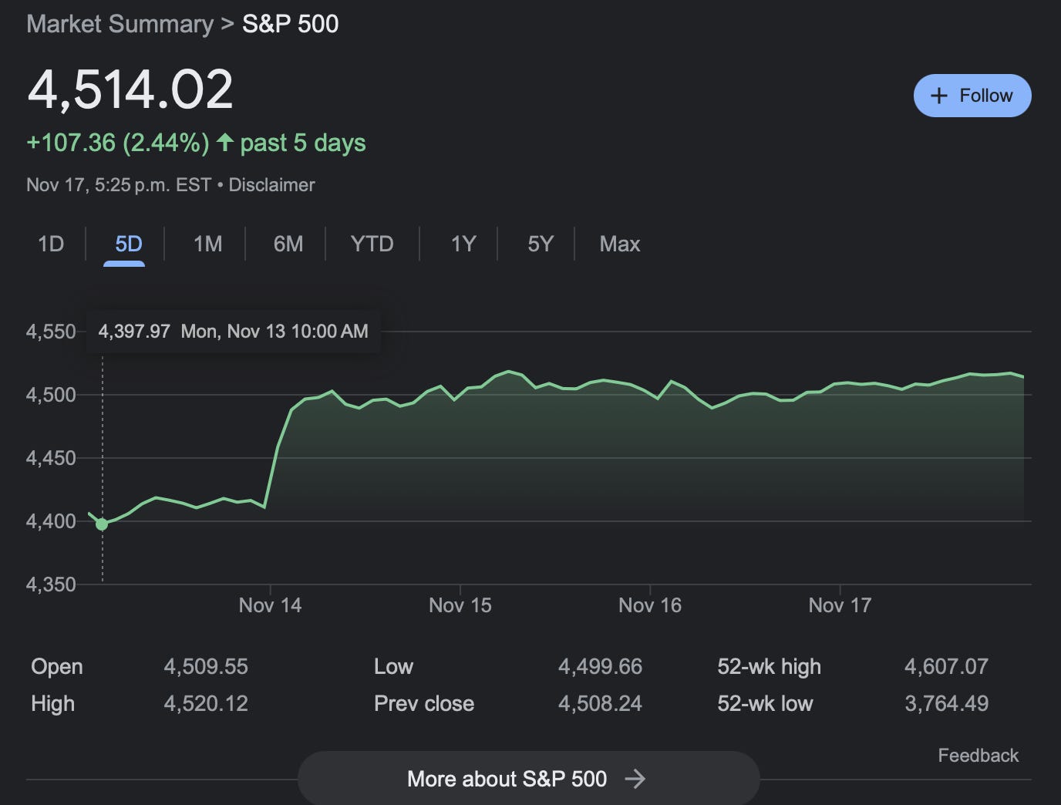Click the 4,350 y-axis label
The width and height of the screenshot is (1061, 805).
click(51, 584)
